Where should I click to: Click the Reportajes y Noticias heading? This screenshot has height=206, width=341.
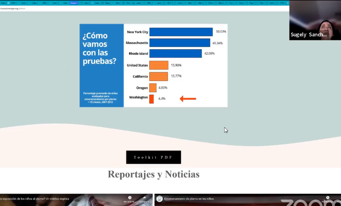(153, 174)
